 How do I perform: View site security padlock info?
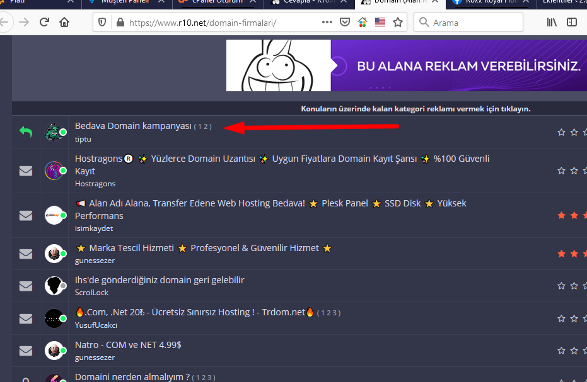[x=120, y=23]
